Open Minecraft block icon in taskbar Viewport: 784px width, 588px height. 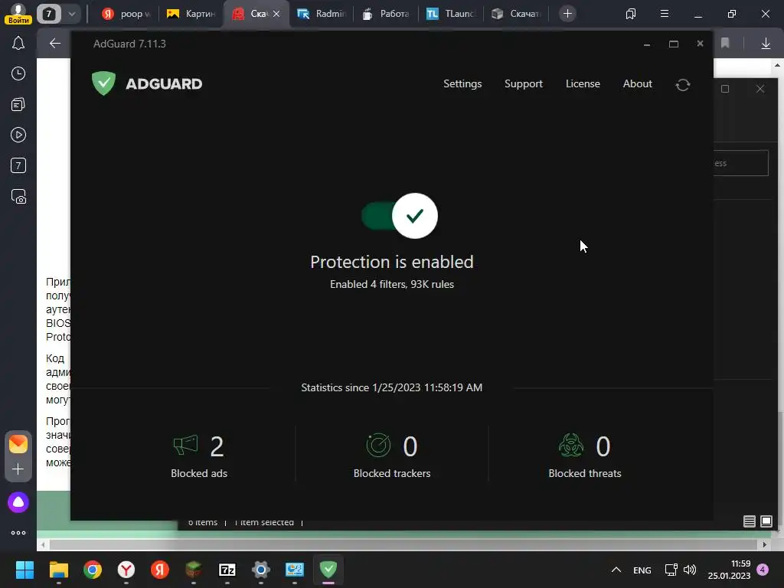[x=194, y=570]
